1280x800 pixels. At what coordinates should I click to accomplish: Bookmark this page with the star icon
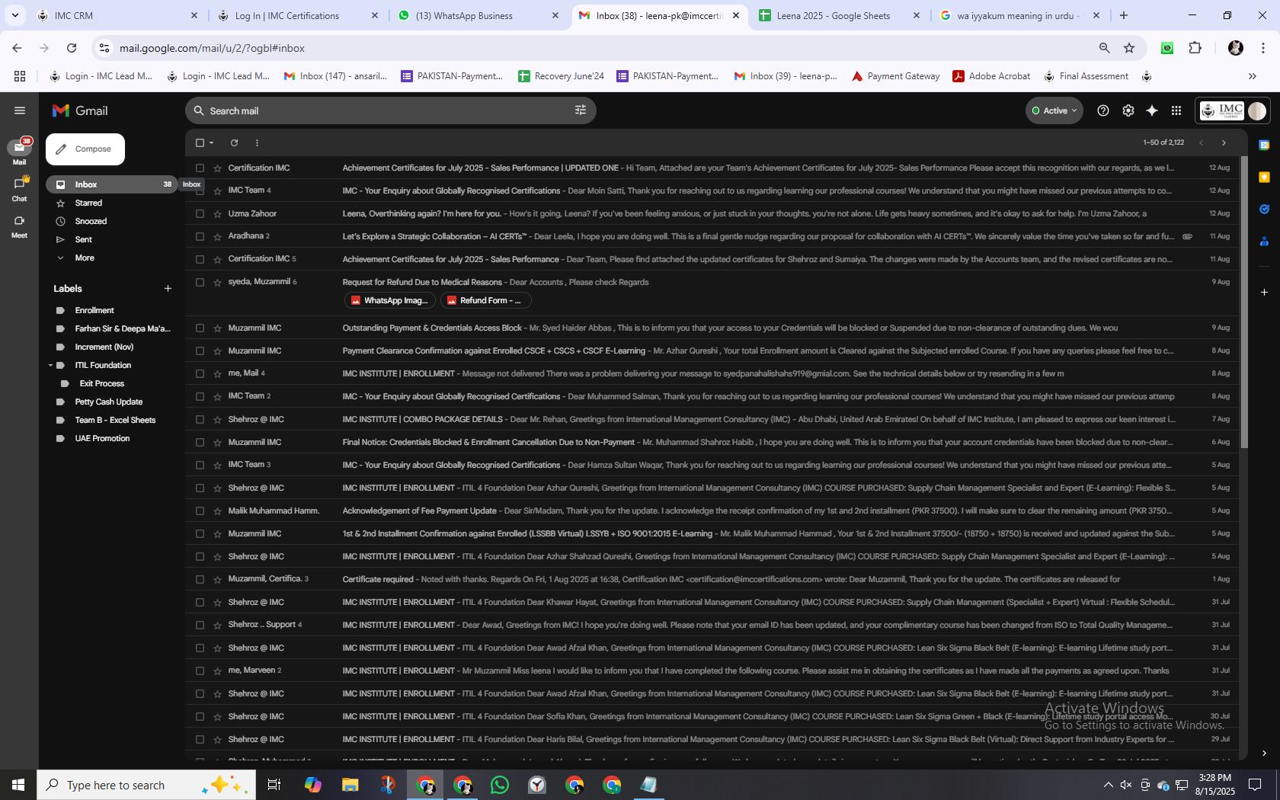[1129, 48]
